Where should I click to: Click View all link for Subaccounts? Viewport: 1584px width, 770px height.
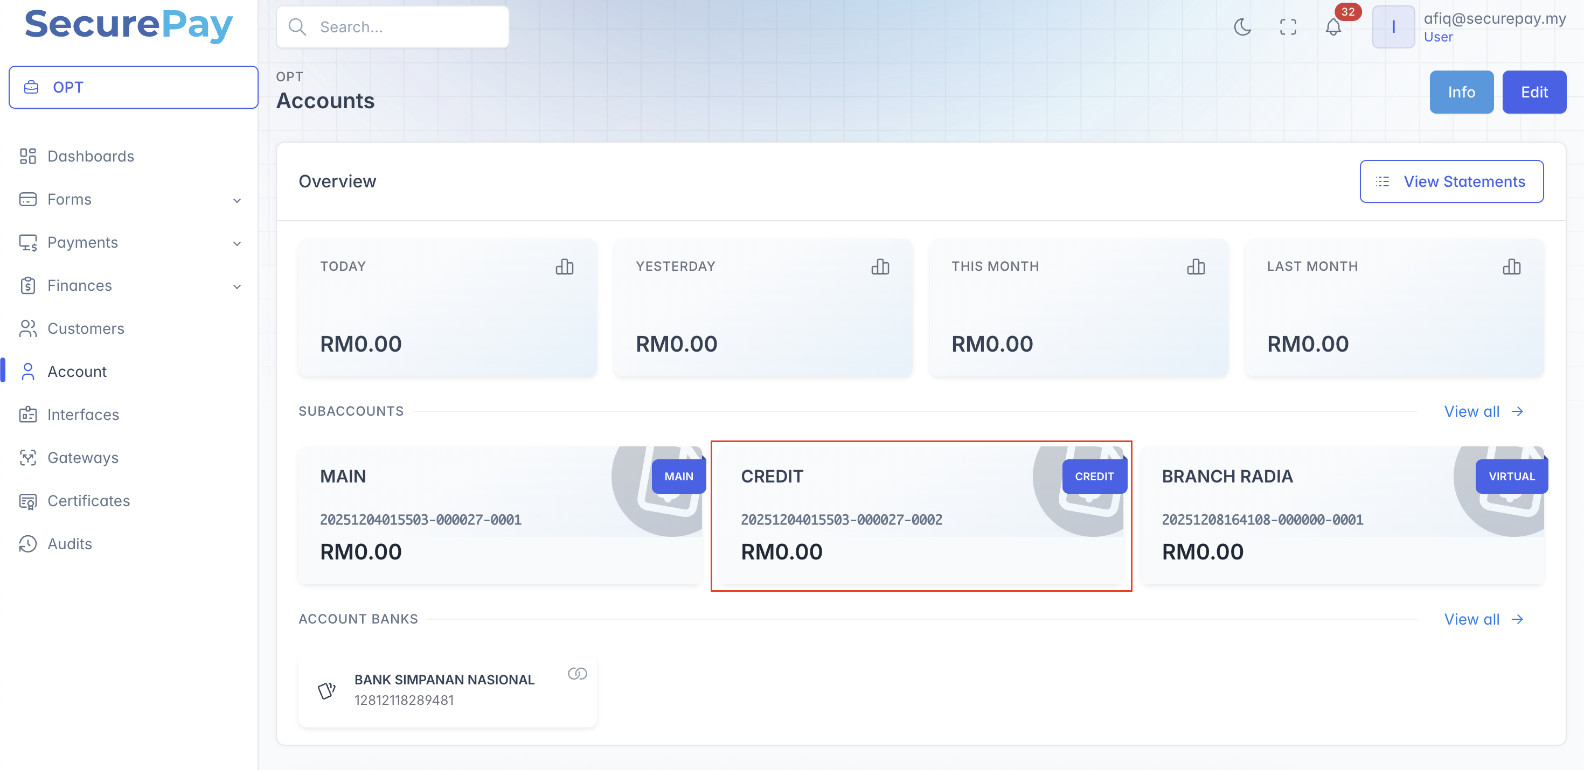(1483, 411)
